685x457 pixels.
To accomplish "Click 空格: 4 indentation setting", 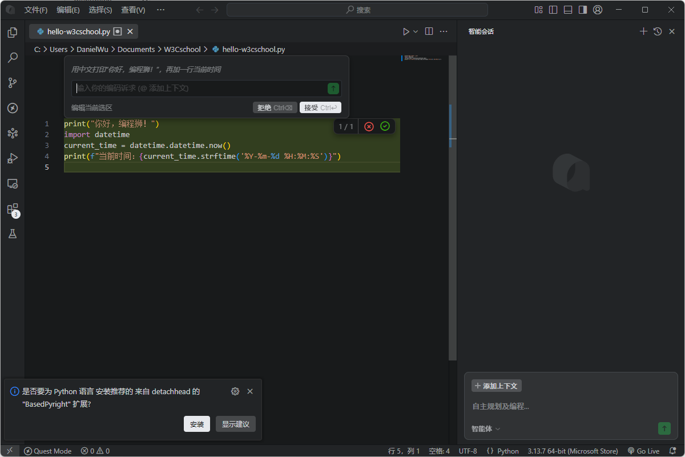I will click(x=440, y=451).
